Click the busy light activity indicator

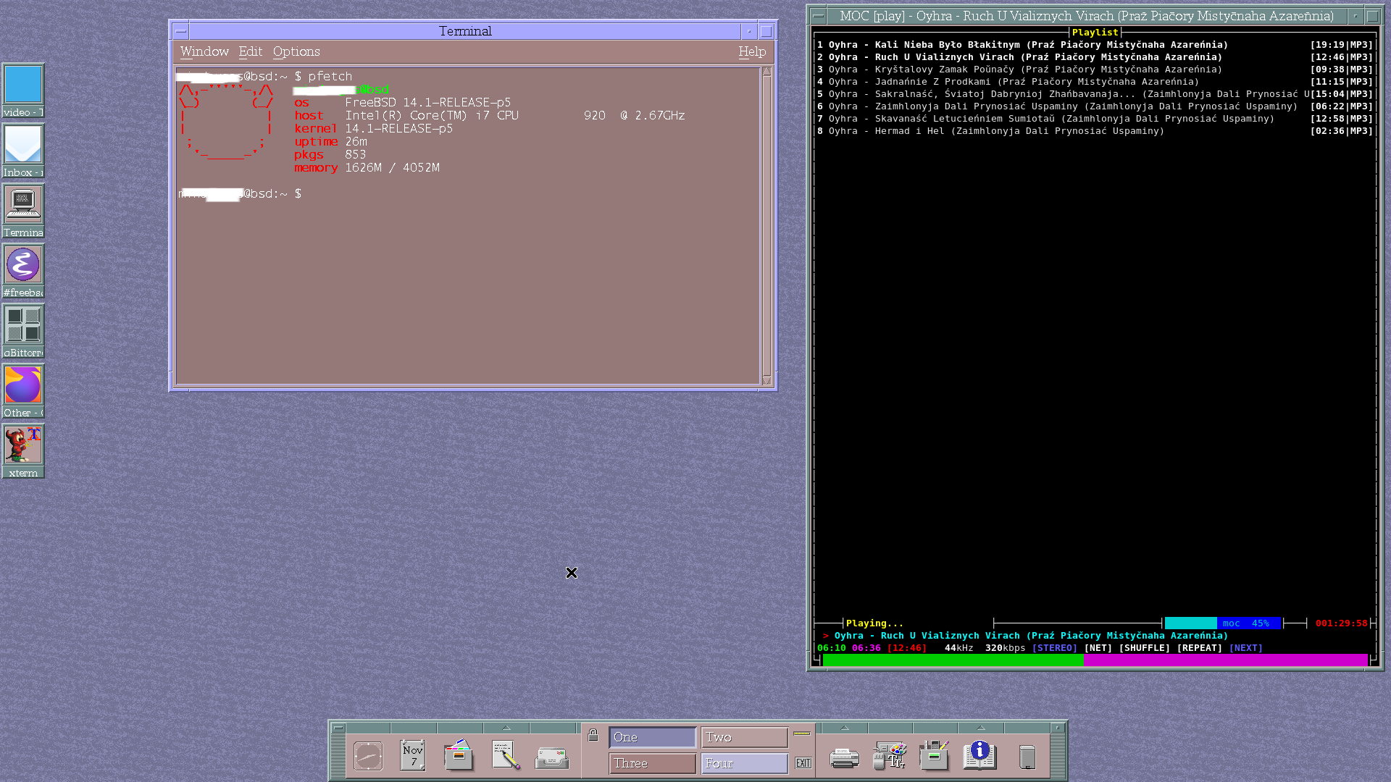[x=802, y=733]
